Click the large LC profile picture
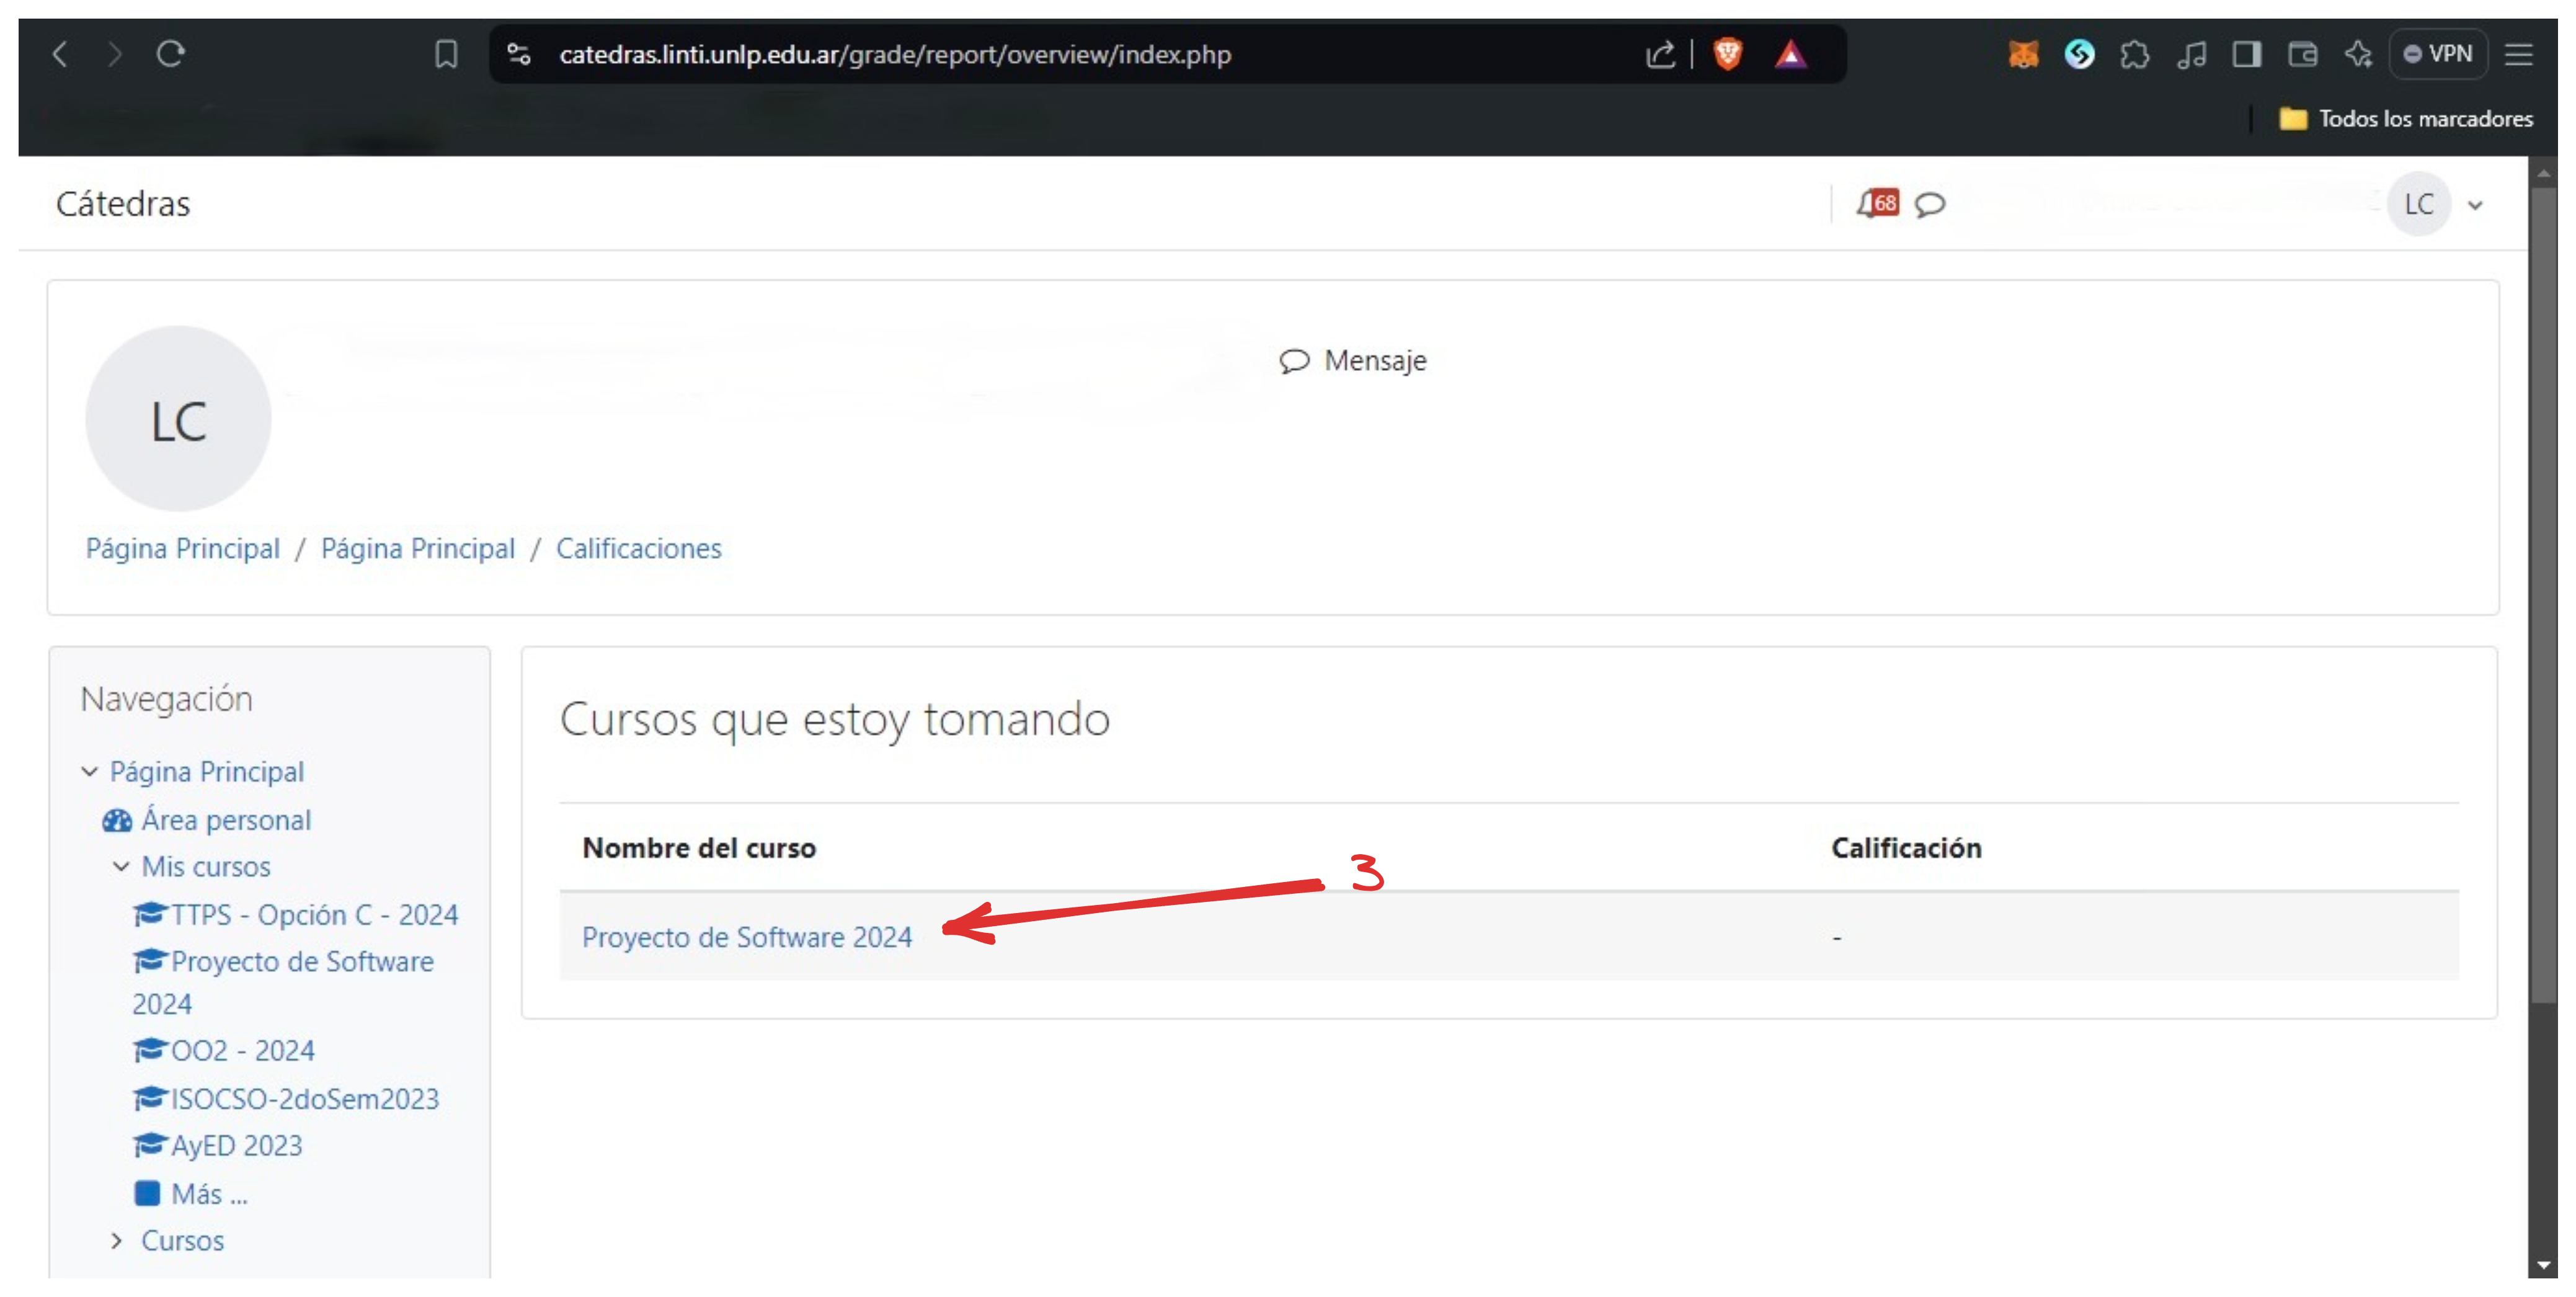2576x1297 pixels. coord(178,419)
